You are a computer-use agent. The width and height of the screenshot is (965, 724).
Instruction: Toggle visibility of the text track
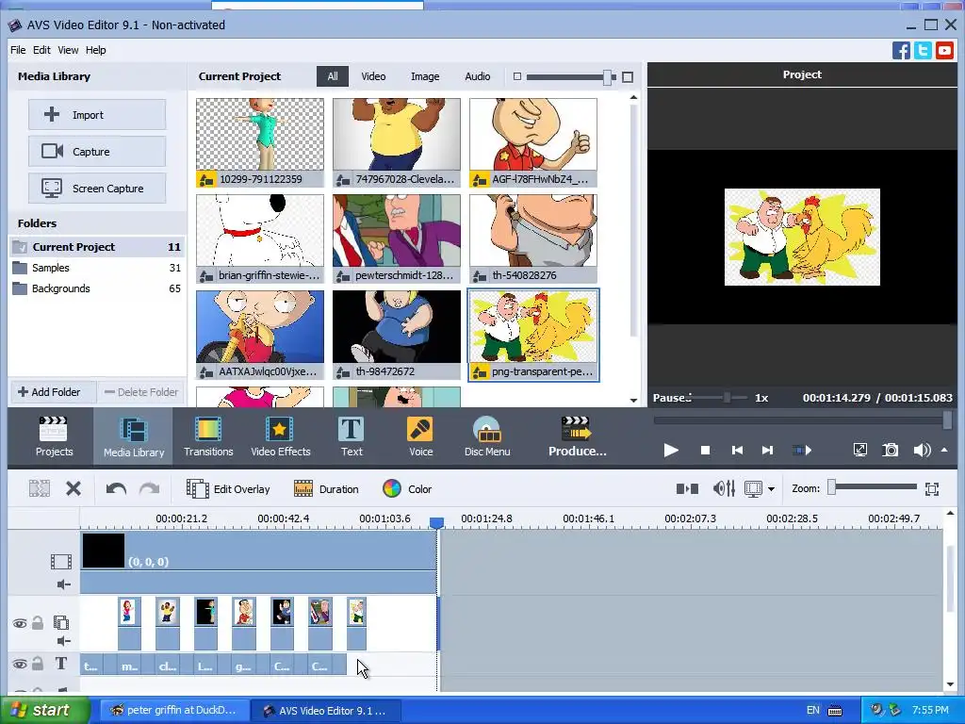tap(20, 664)
